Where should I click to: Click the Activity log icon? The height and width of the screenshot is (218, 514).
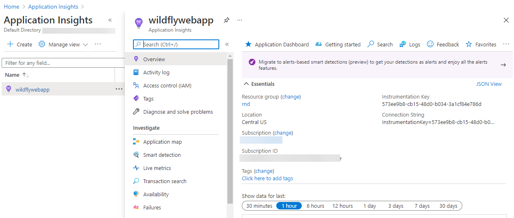point(136,72)
